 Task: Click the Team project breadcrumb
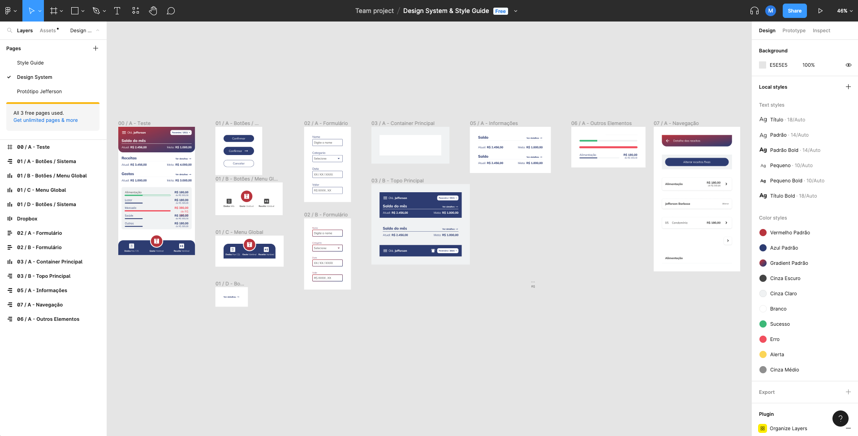pos(375,11)
